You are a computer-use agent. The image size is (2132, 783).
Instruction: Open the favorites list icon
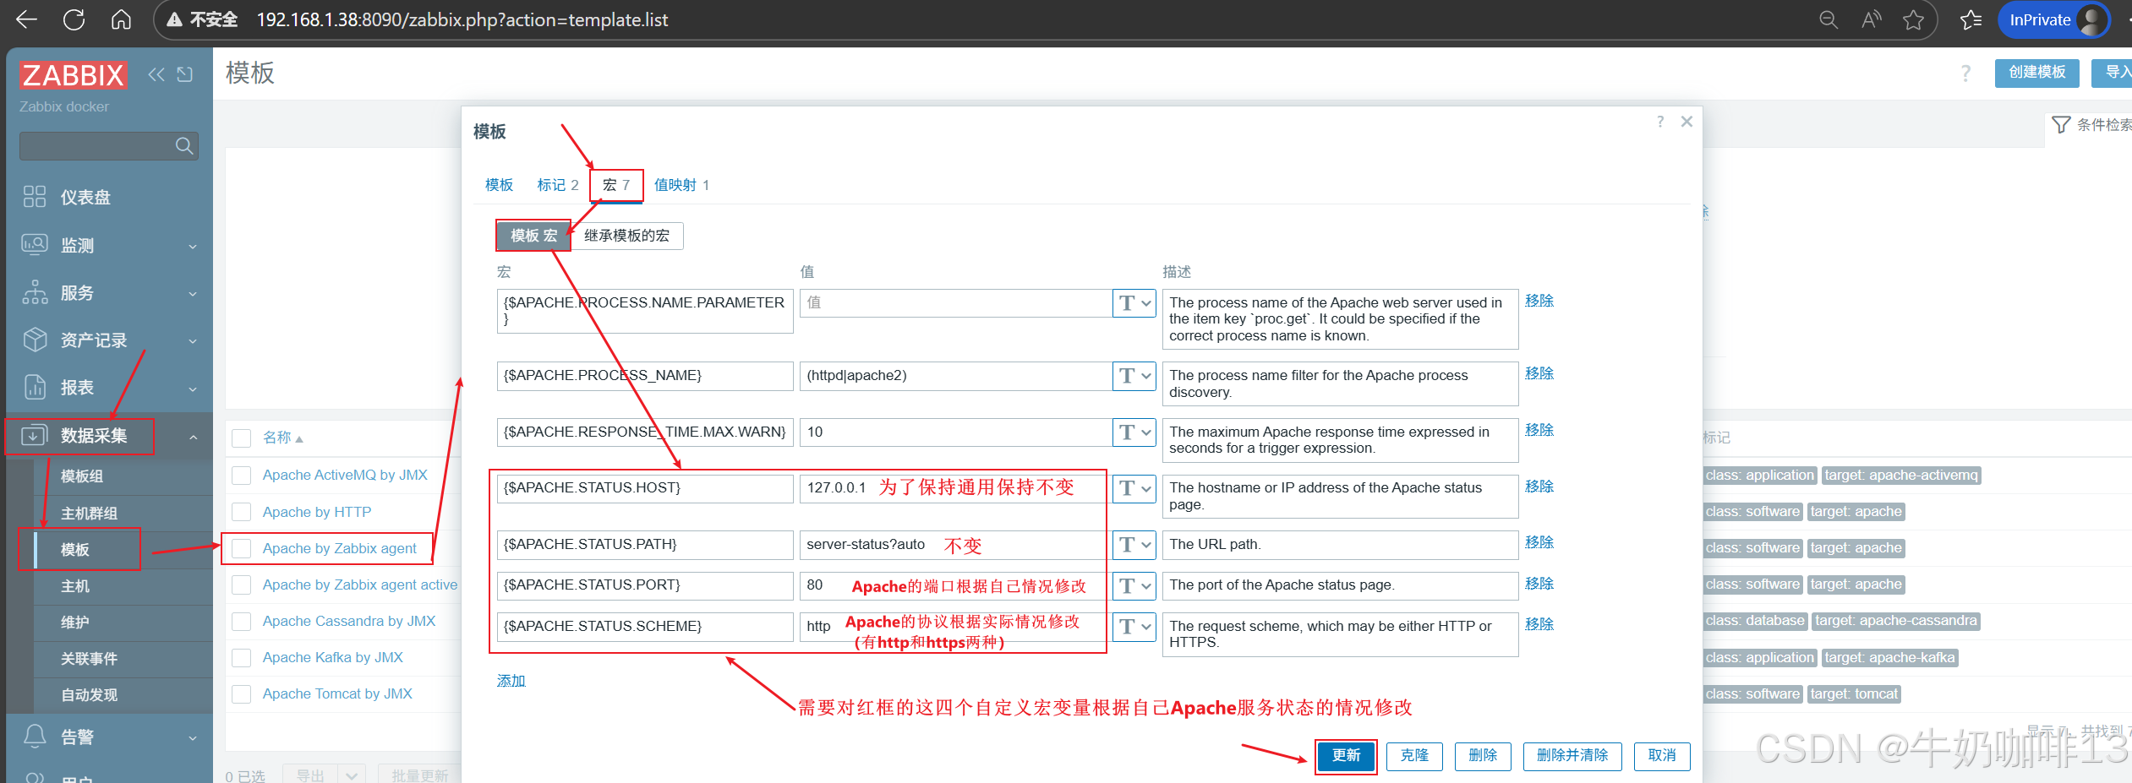pos(1971,19)
